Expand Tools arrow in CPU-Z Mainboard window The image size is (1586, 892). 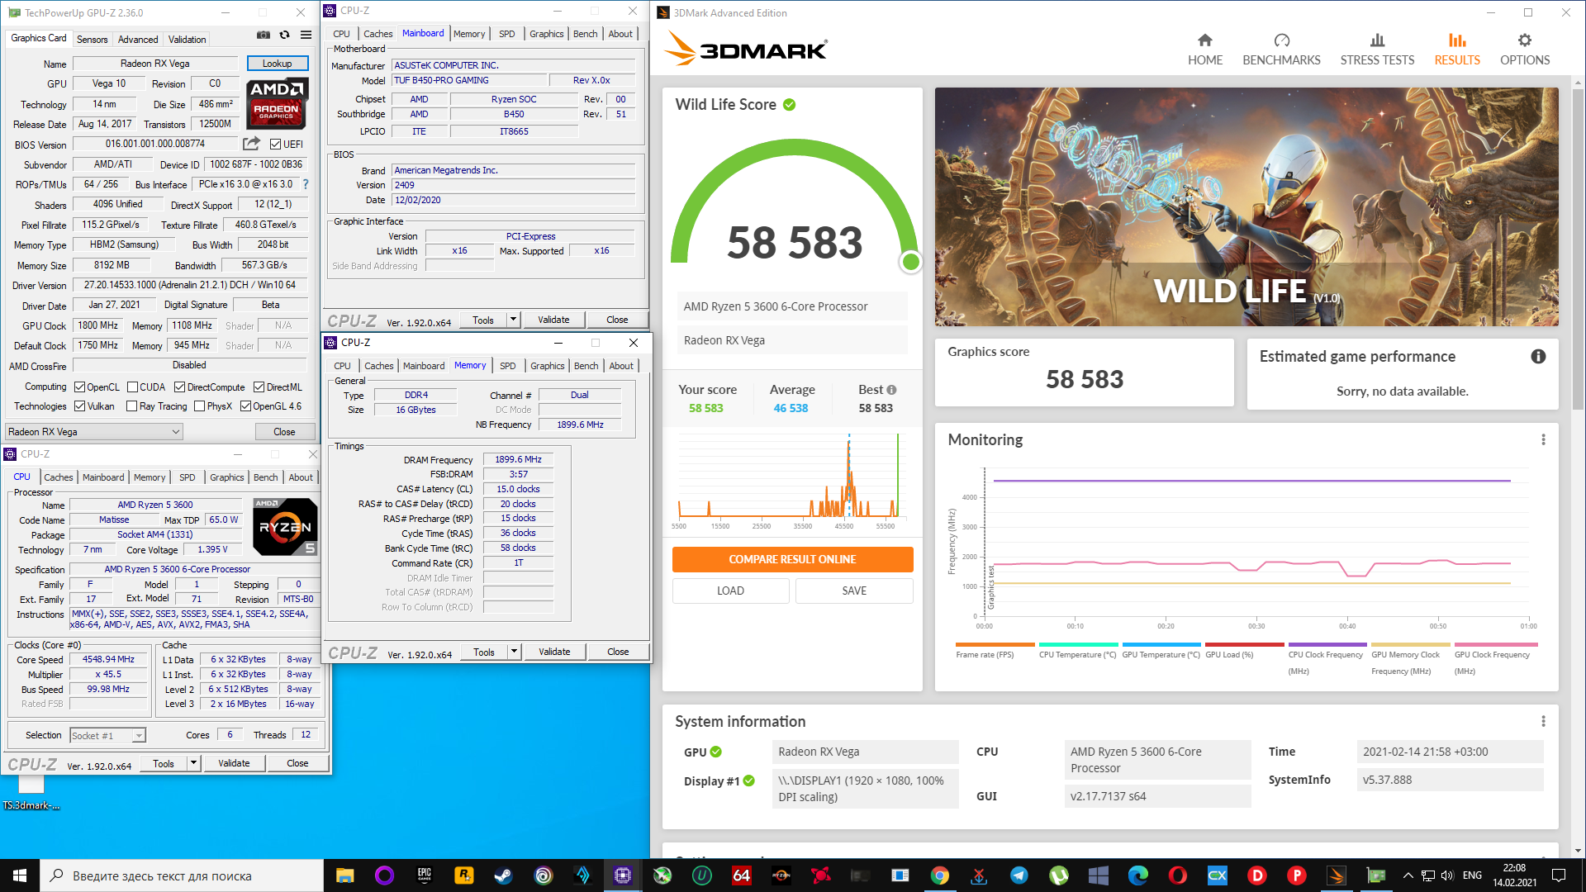(x=513, y=320)
